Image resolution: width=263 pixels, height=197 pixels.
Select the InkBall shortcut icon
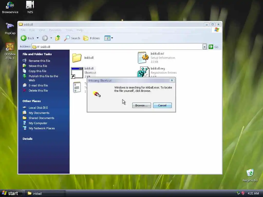77,73
